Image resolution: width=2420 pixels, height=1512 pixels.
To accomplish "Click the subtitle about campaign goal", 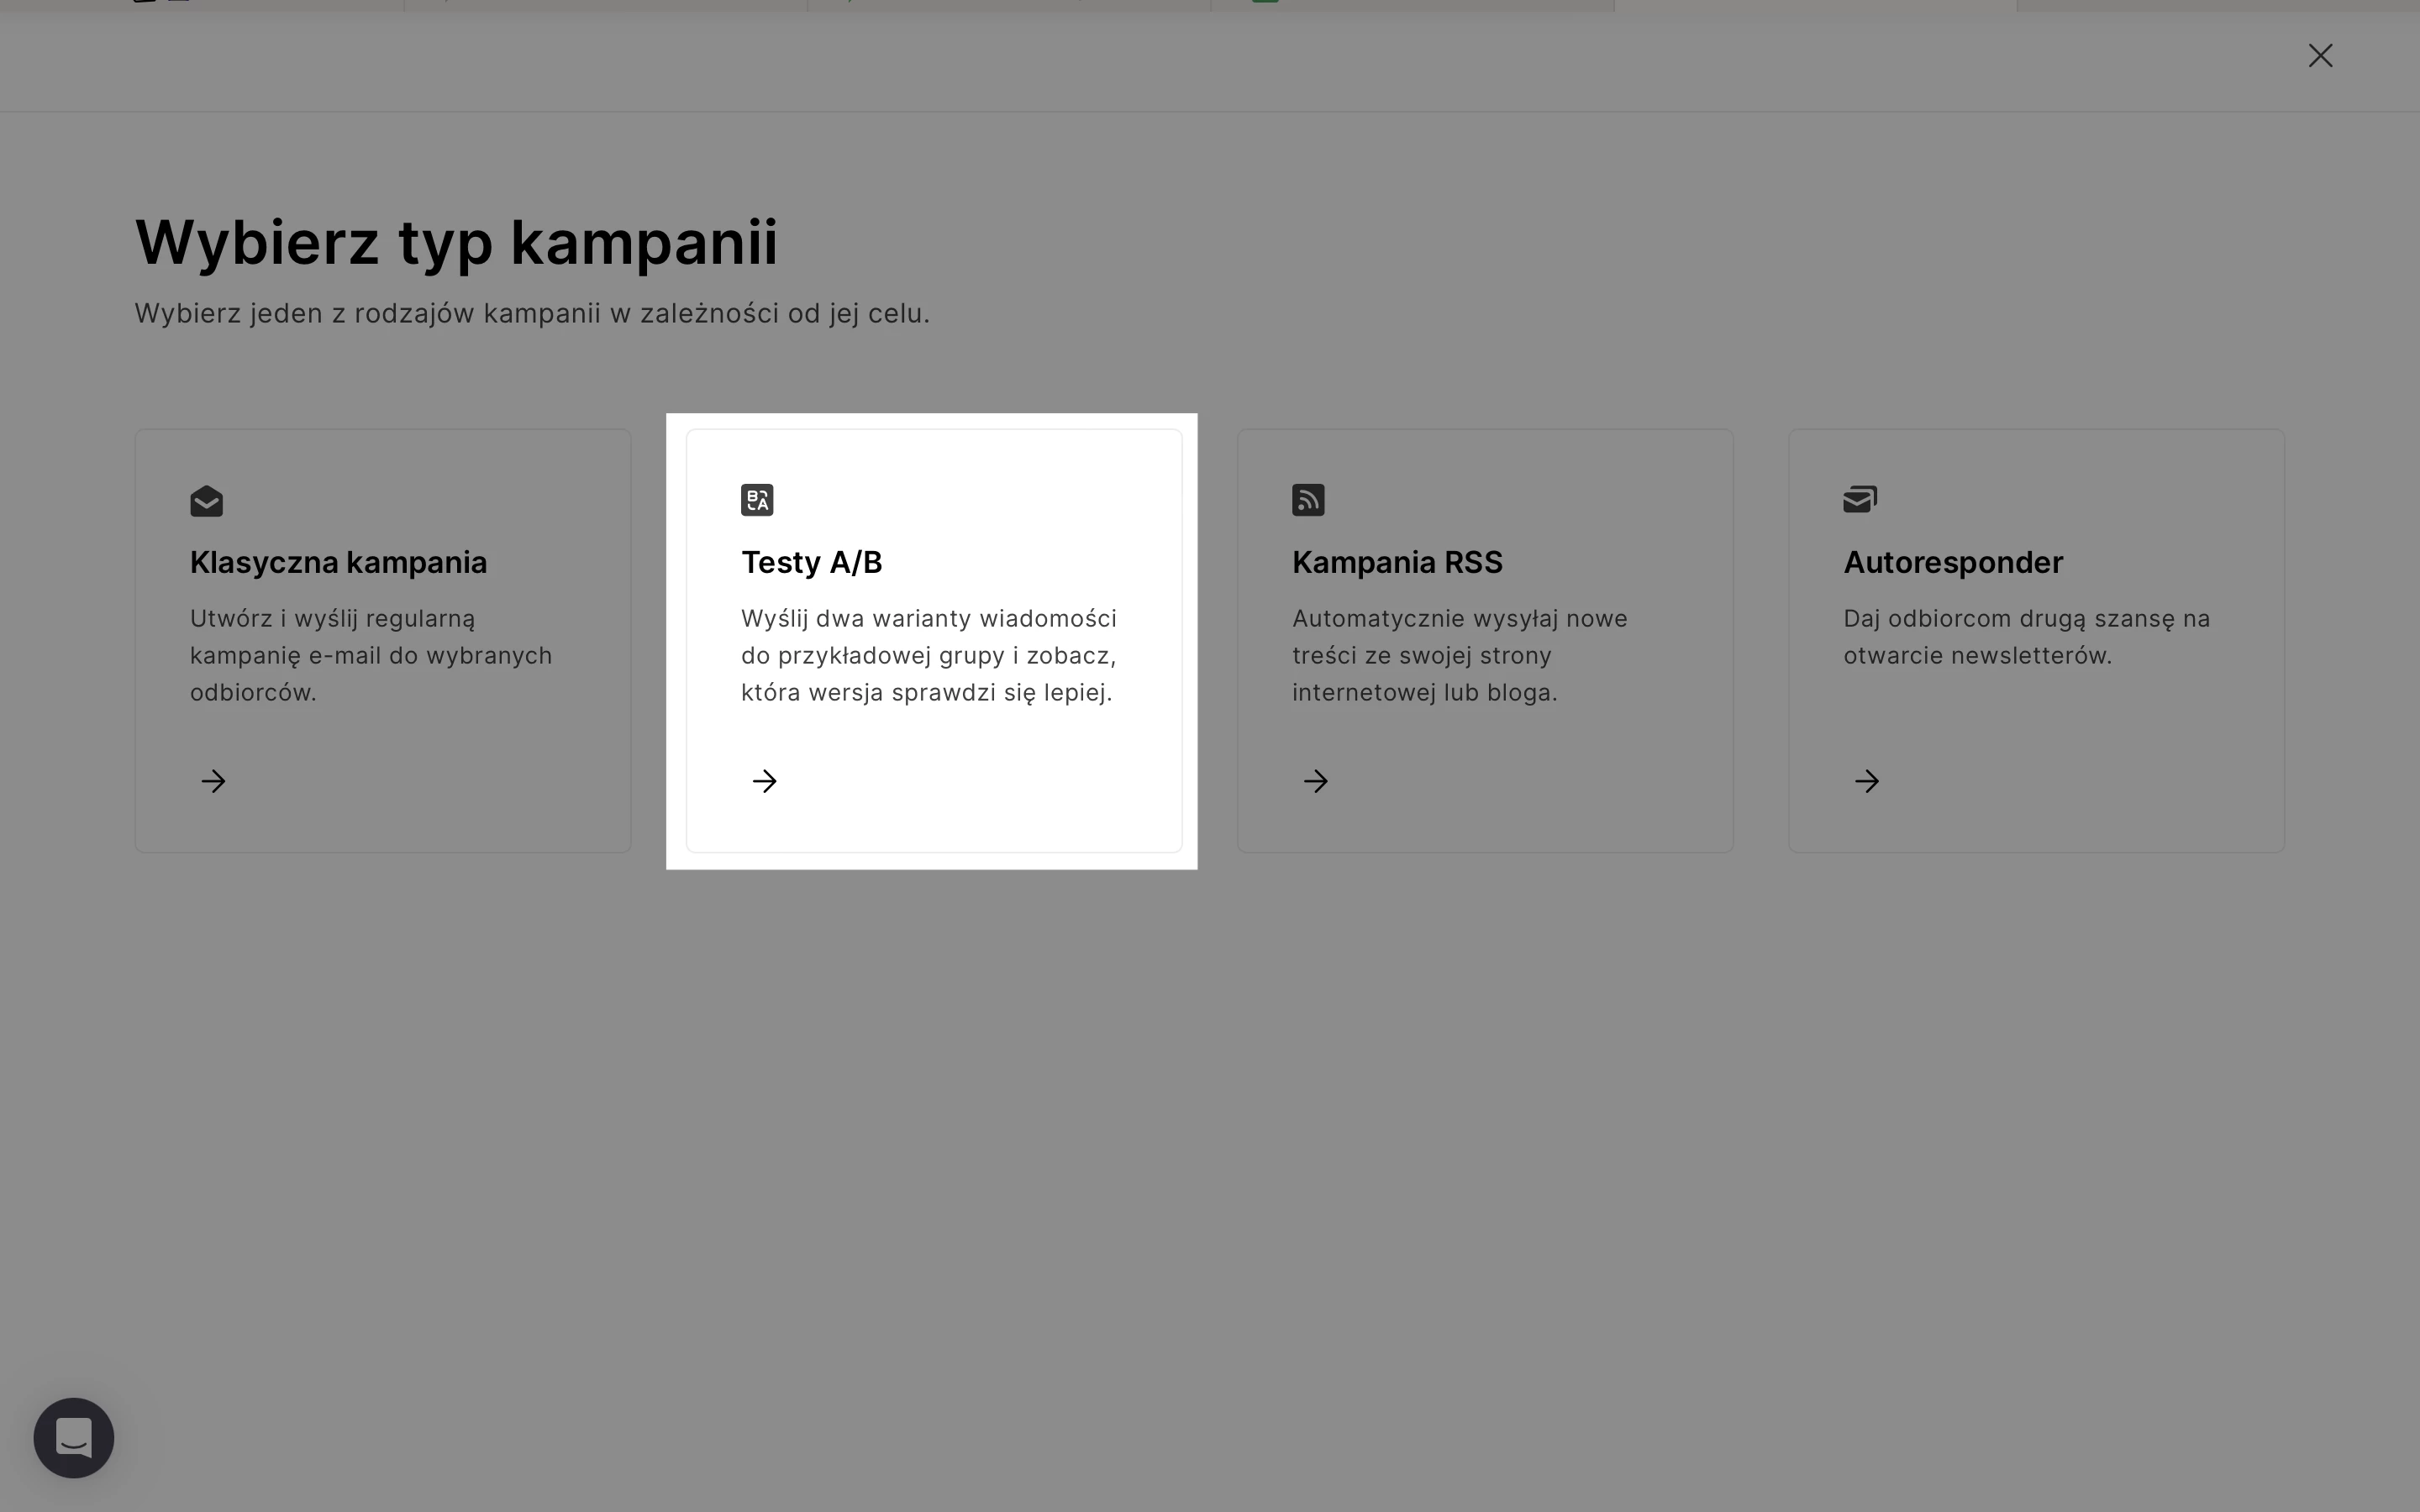I will coord(532,314).
